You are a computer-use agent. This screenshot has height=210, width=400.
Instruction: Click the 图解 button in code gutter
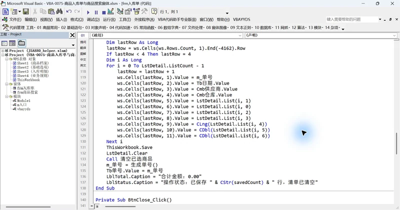tap(83, 54)
